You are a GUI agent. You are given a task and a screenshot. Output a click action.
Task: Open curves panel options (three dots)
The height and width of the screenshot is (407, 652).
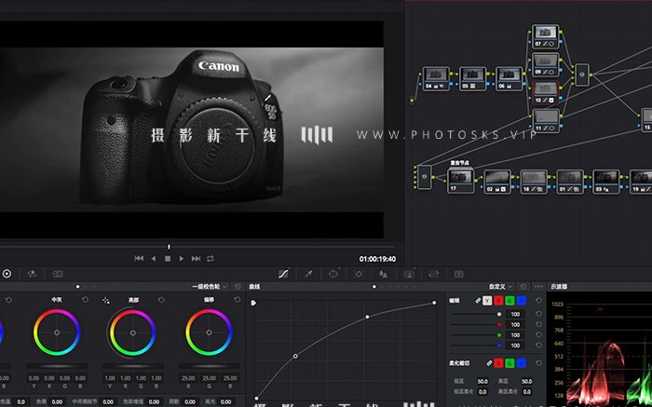point(538,287)
